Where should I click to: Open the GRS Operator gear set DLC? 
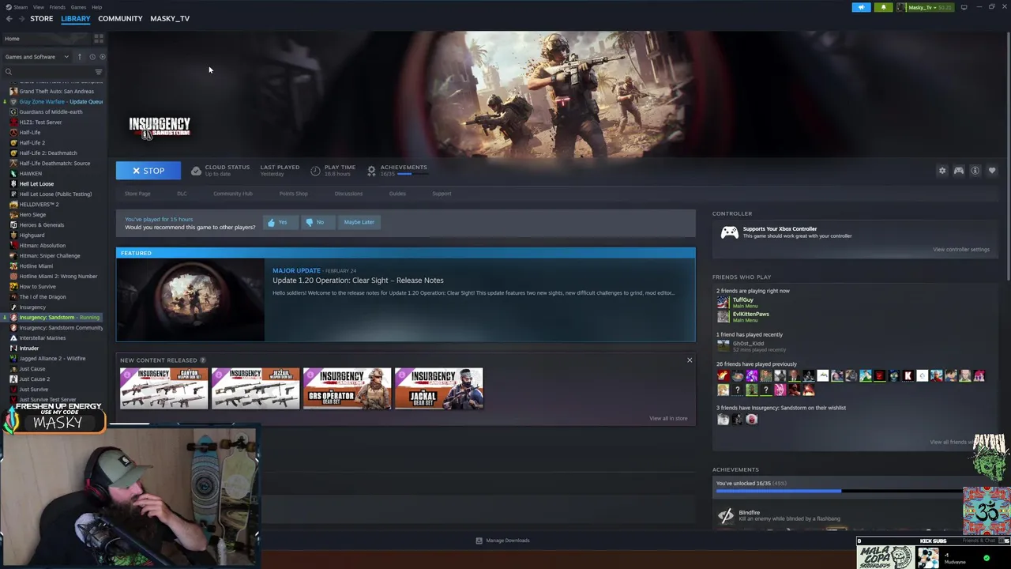[347, 388]
